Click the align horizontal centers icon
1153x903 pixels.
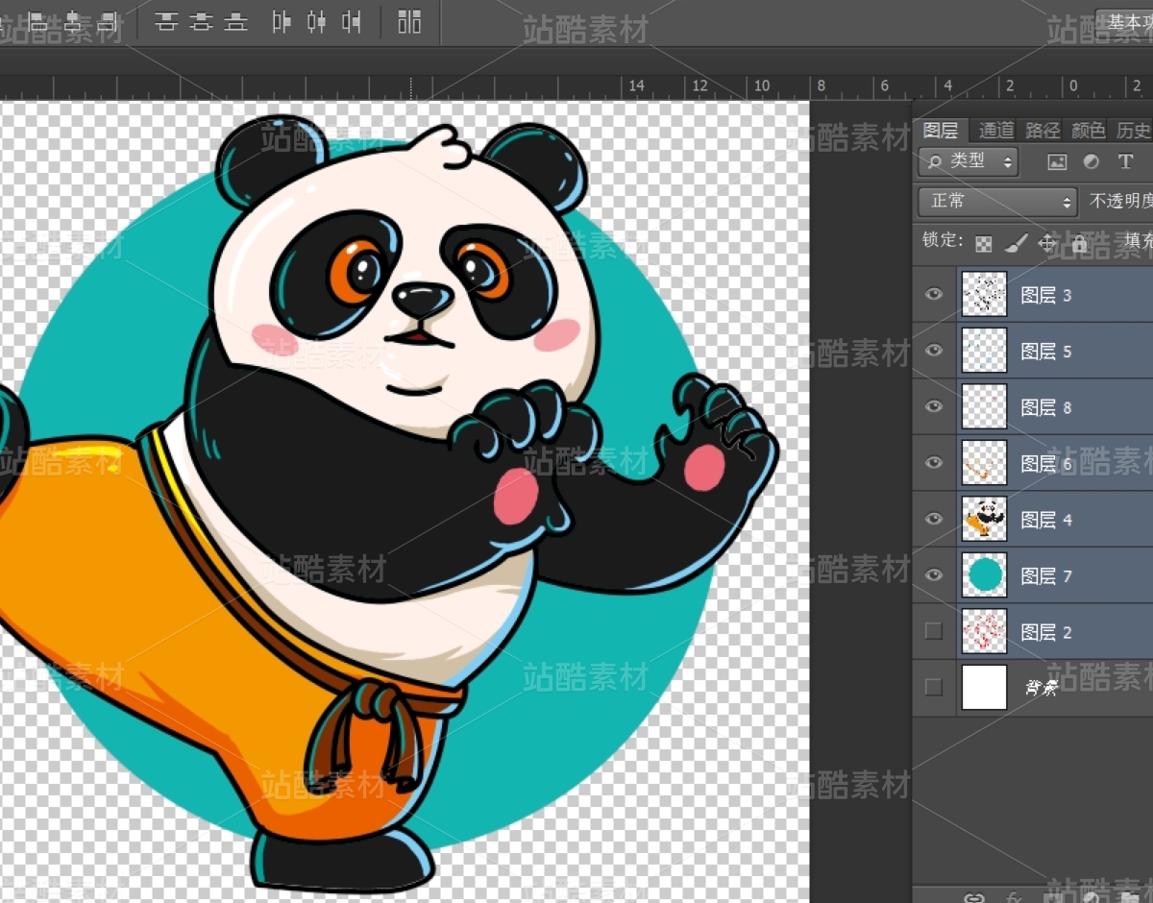click(74, 21)
